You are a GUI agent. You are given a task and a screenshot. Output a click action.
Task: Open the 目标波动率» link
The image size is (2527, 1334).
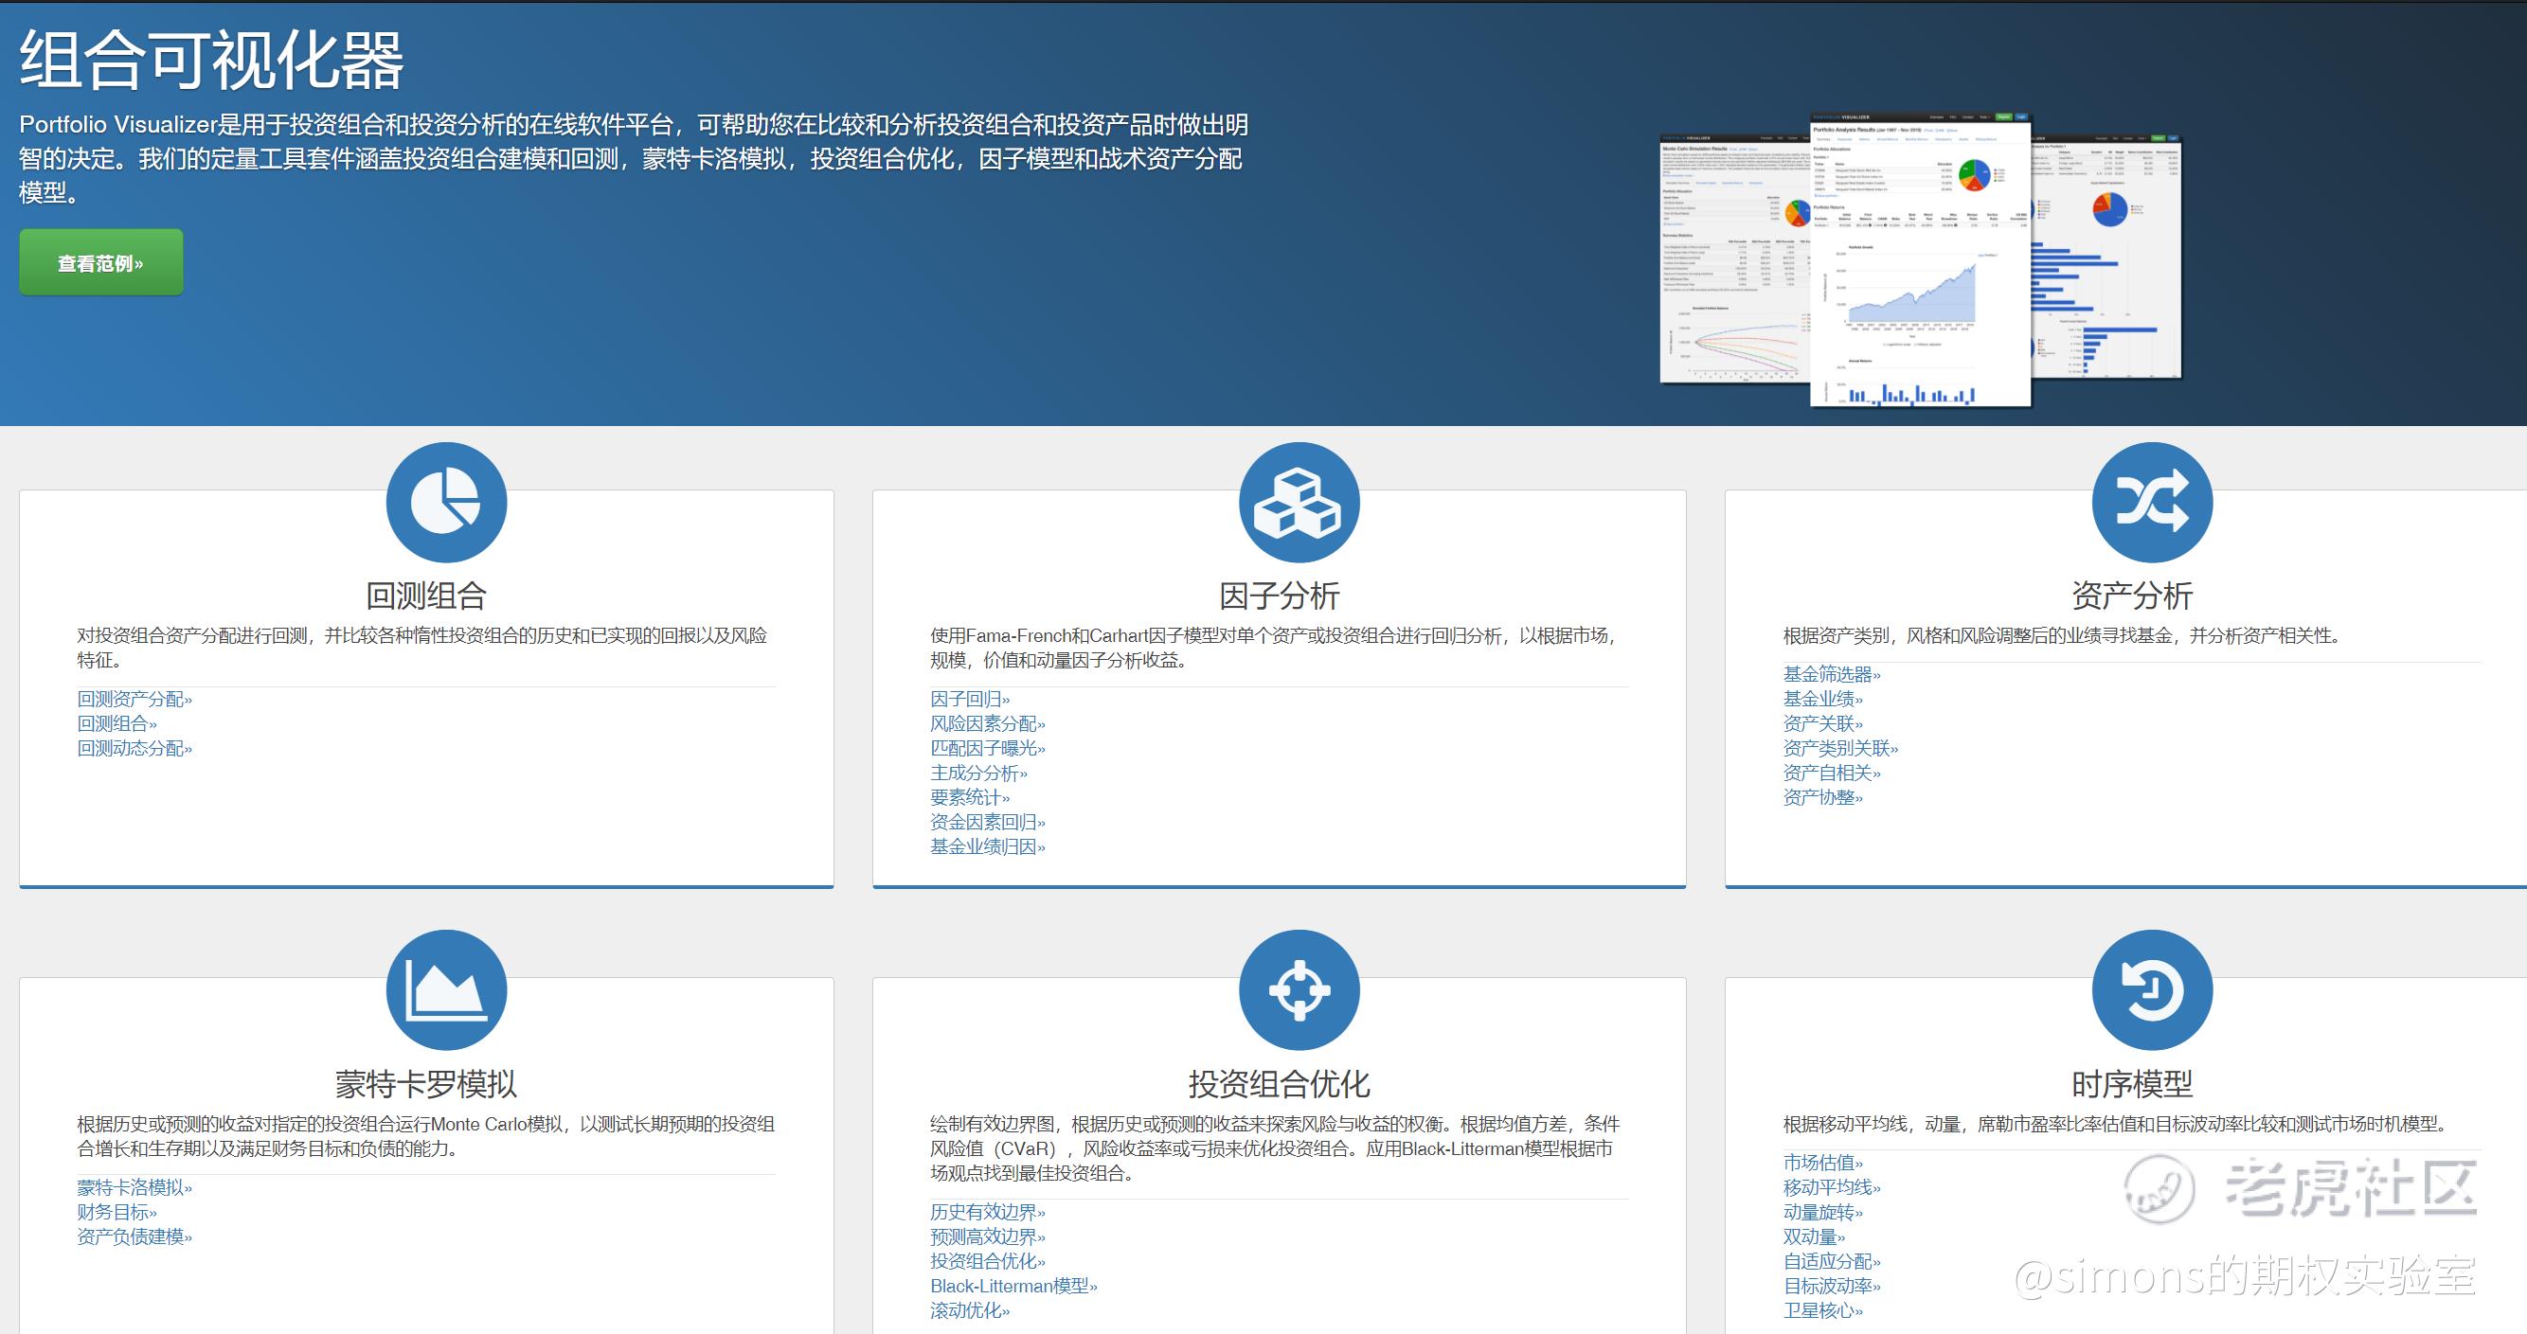tap(1833, 1286)
